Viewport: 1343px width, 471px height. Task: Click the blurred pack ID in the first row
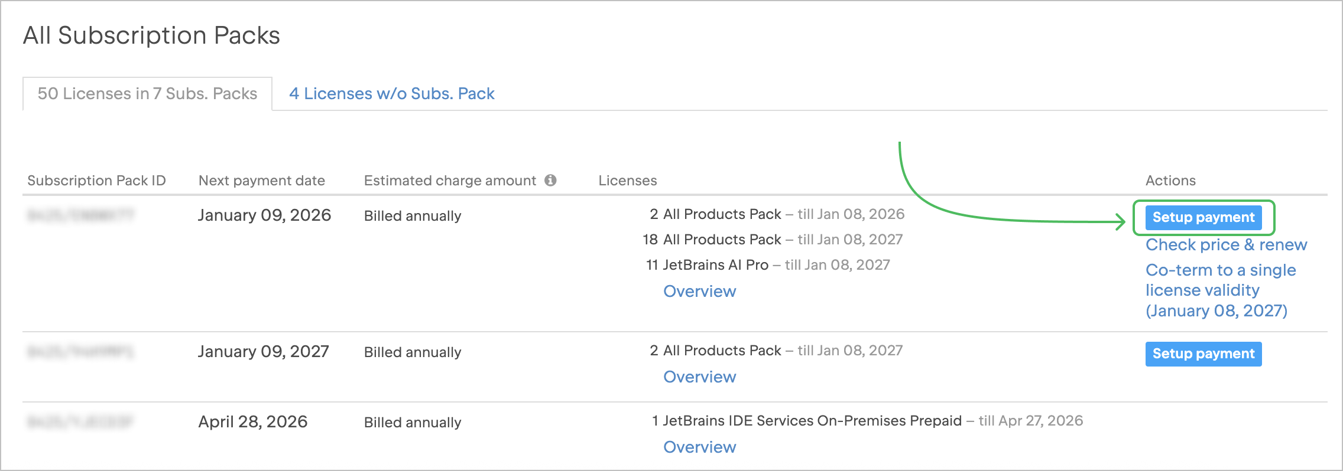click(81, 215)
